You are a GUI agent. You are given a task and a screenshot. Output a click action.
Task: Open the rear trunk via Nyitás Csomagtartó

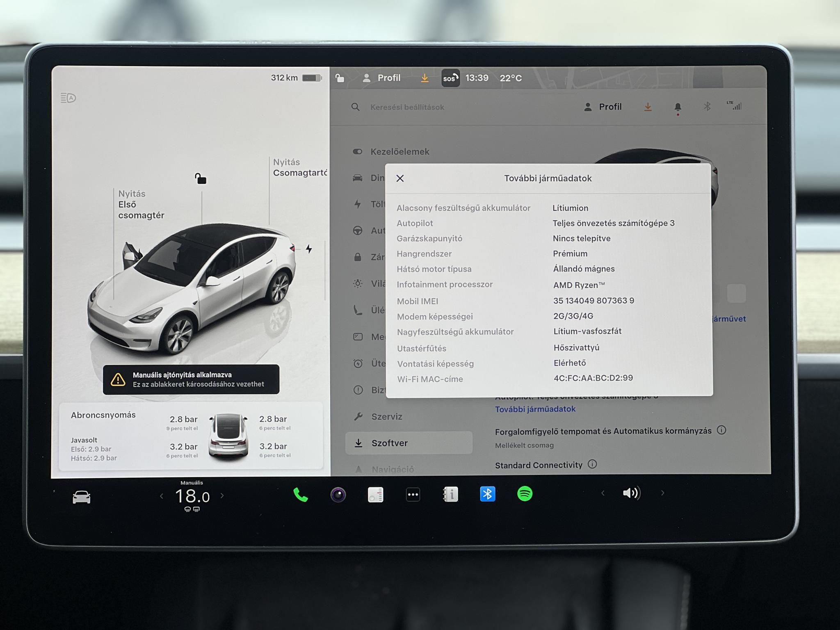pos(300,167)
